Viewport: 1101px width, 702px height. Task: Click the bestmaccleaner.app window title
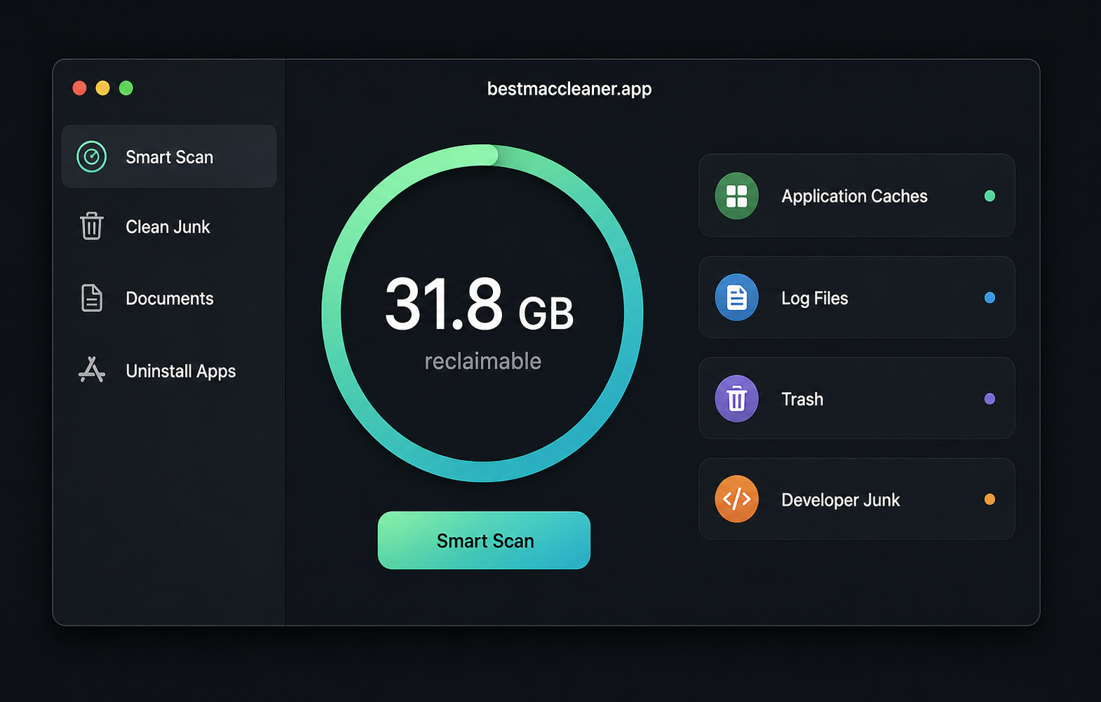click(x=569, y=89)
